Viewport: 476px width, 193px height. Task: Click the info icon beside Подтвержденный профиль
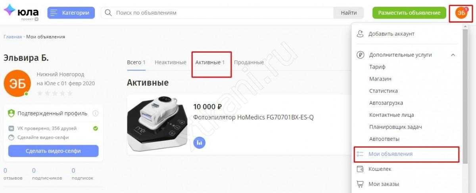(95, 114)
